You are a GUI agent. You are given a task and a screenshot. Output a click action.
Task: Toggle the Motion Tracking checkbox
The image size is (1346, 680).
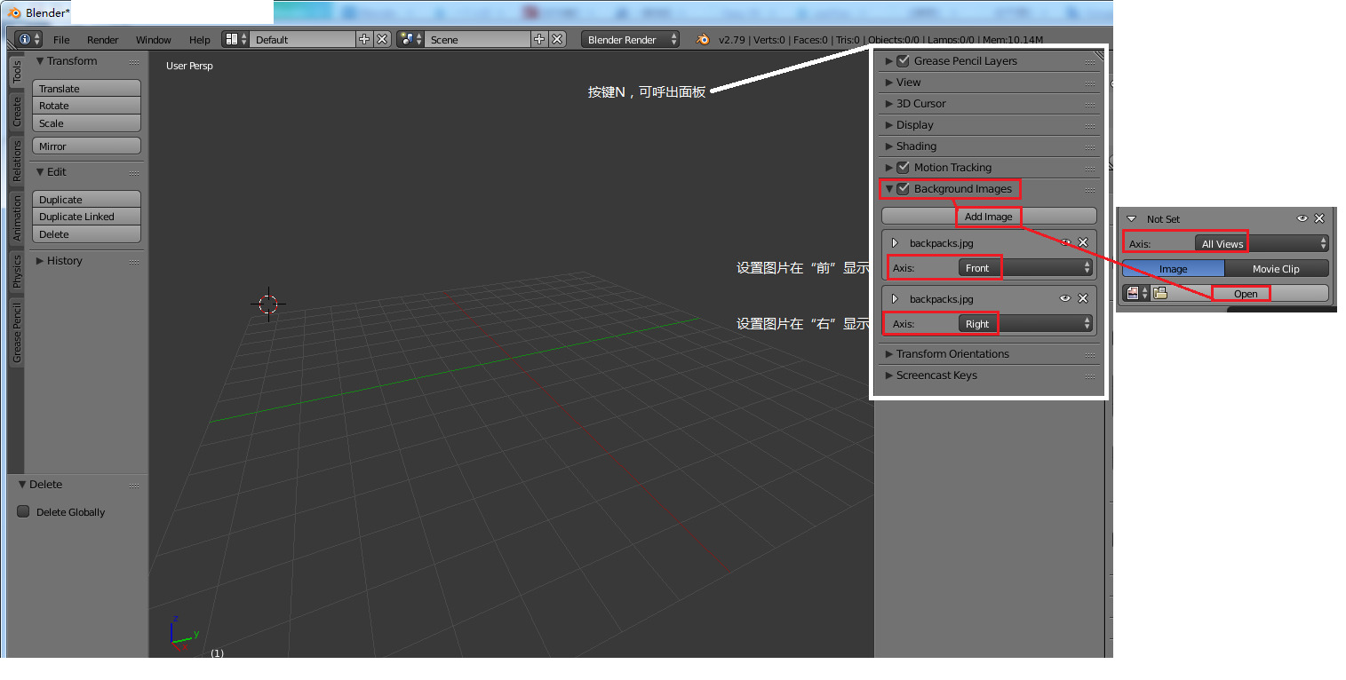[x=904, y=167]
